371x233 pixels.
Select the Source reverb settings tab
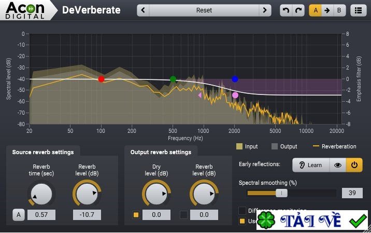click(x=43, y=152)
